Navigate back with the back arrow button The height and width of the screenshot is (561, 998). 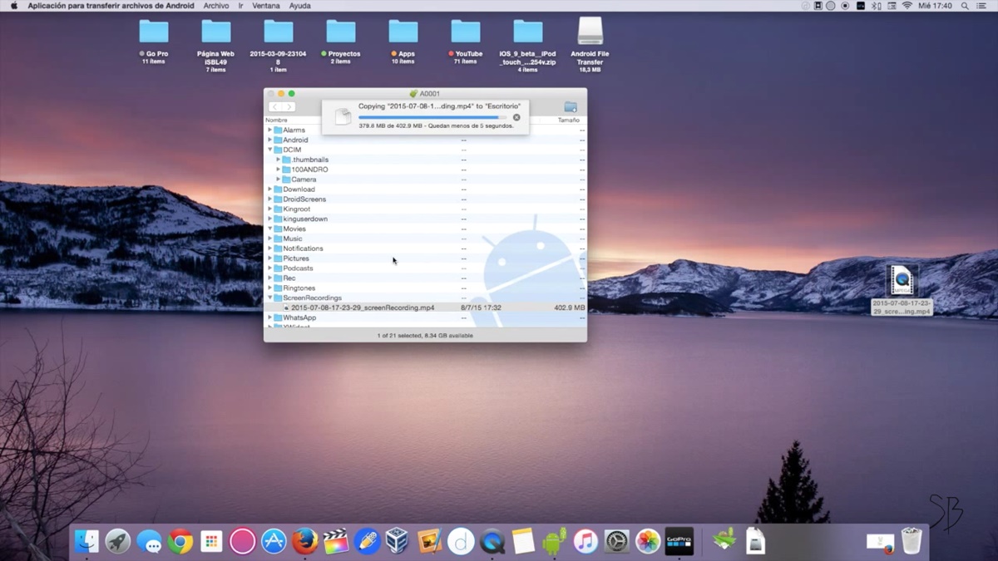coord(274,106)
